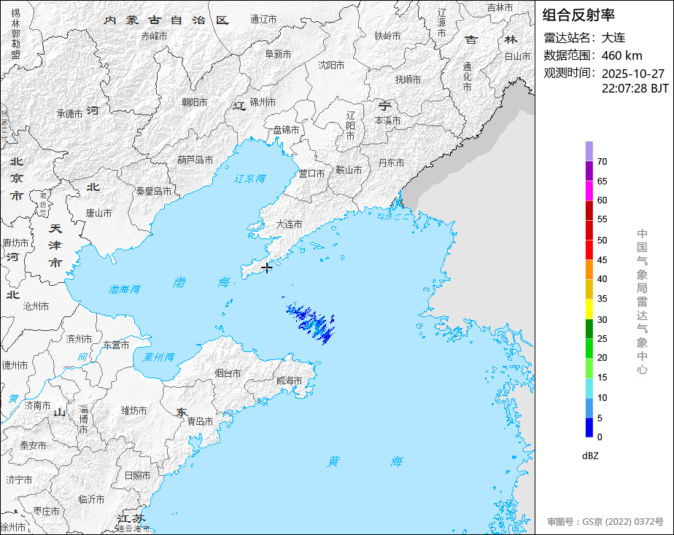Click the 江苏 province label
674x535 pixels.
(x=131, y=519)
